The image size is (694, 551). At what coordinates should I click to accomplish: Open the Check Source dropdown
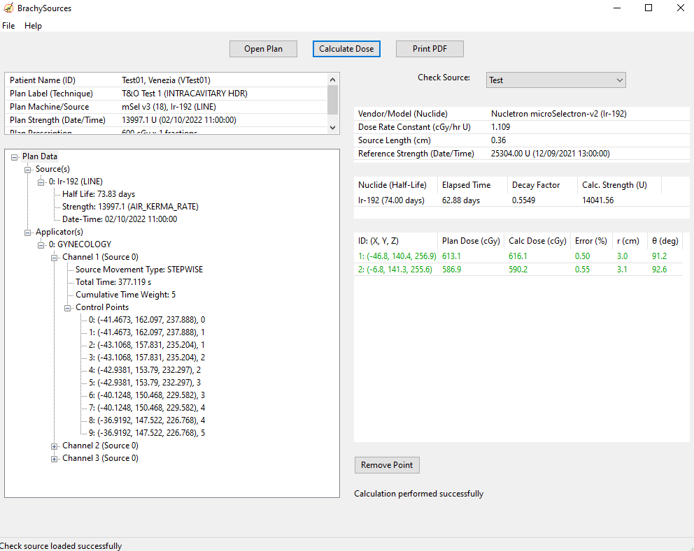556,80
